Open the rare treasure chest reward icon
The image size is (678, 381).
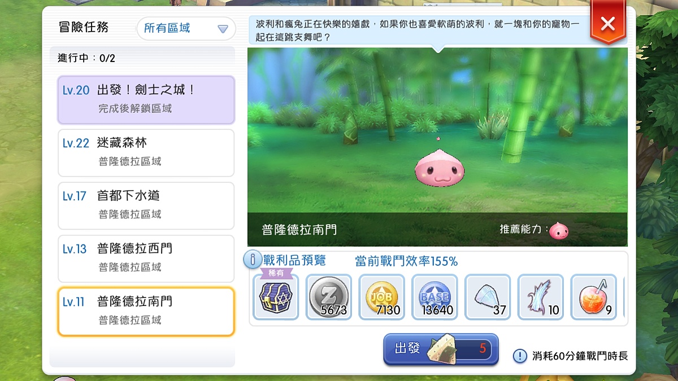276,297
